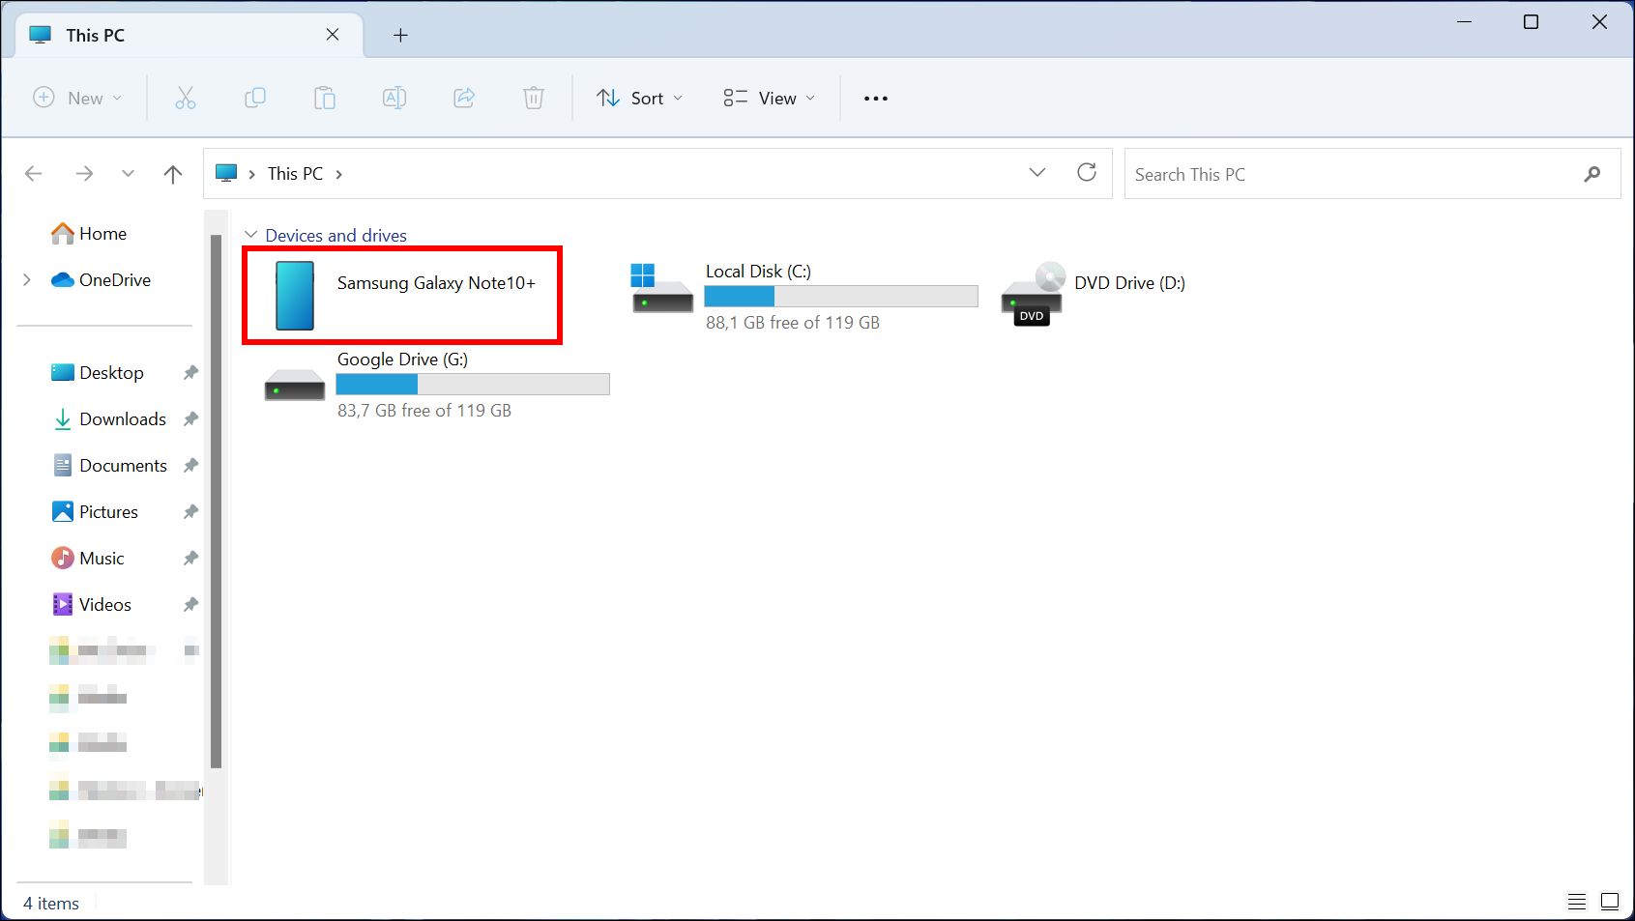Open Desktop in navigation pane
This screenshot has height=921, width=1635.
pos(97,373)
